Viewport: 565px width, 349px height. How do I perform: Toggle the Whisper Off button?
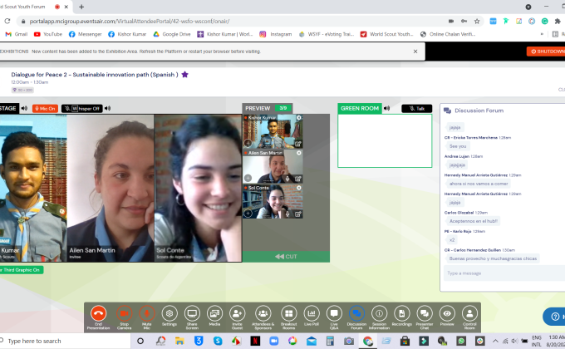pyautogui.click(x=81, y=108)
